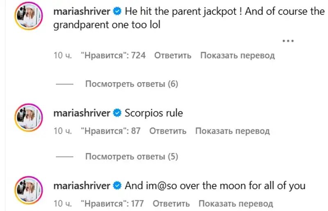
Task: Open the three-dots options on first comment
Action: click(x=288, y=41)
